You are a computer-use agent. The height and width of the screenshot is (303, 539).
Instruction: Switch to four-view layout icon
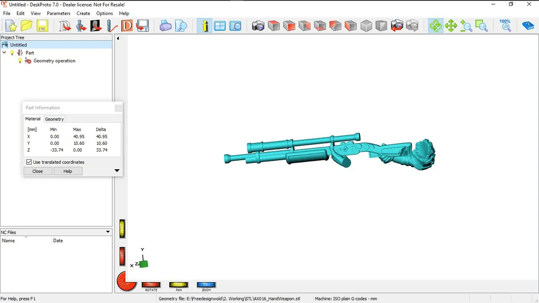[x=220, y=26]
